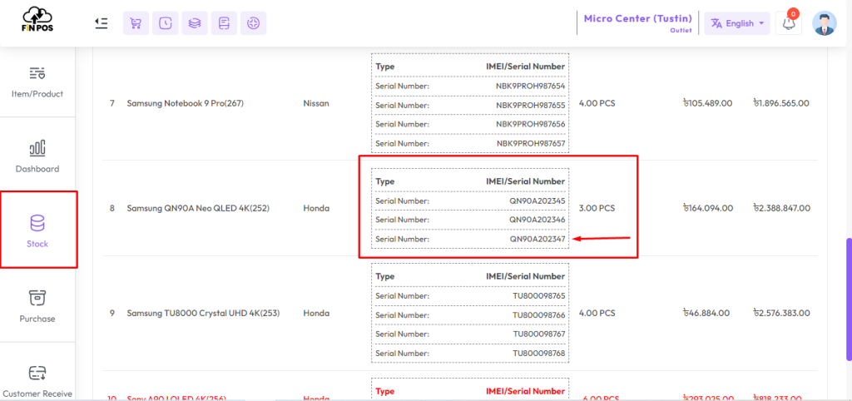
Task: Collapse the sidebar with the menu toggle icon
Action: [101, 22]
